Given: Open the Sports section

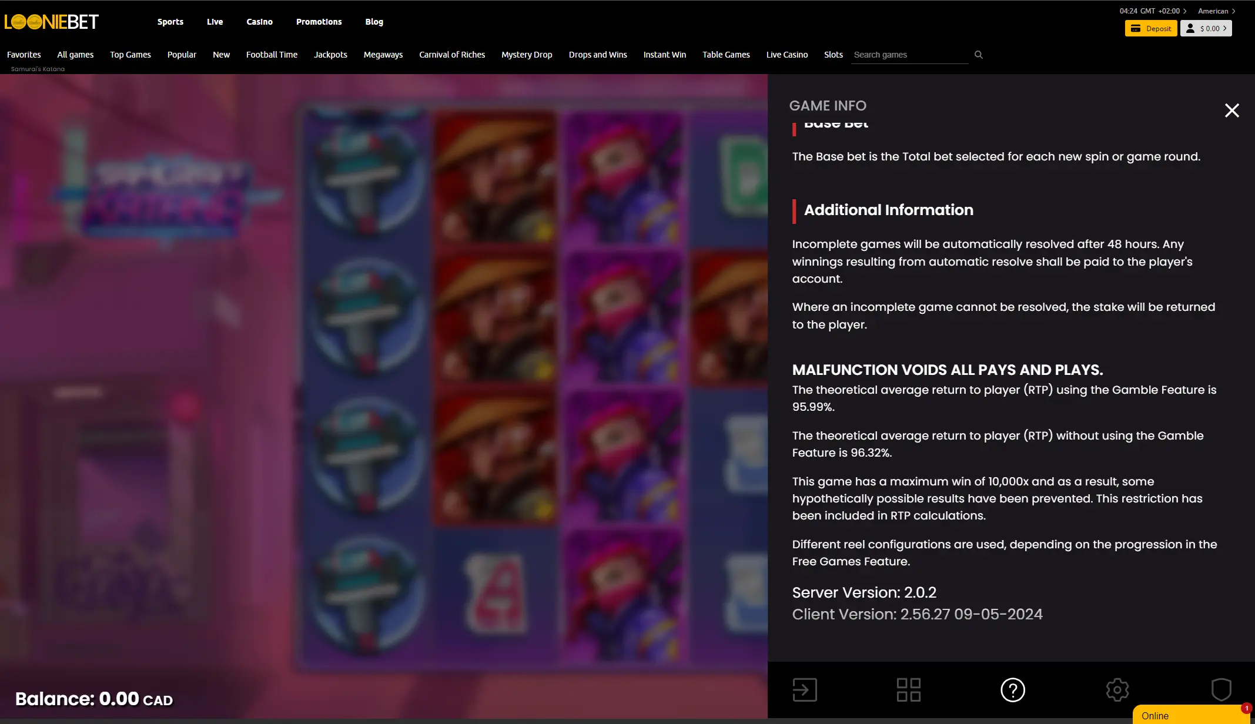Looking at the screenshot, I should 170,22.
